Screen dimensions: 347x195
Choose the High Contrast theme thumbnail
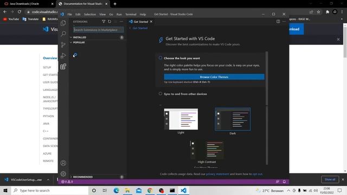pos(207,152)
